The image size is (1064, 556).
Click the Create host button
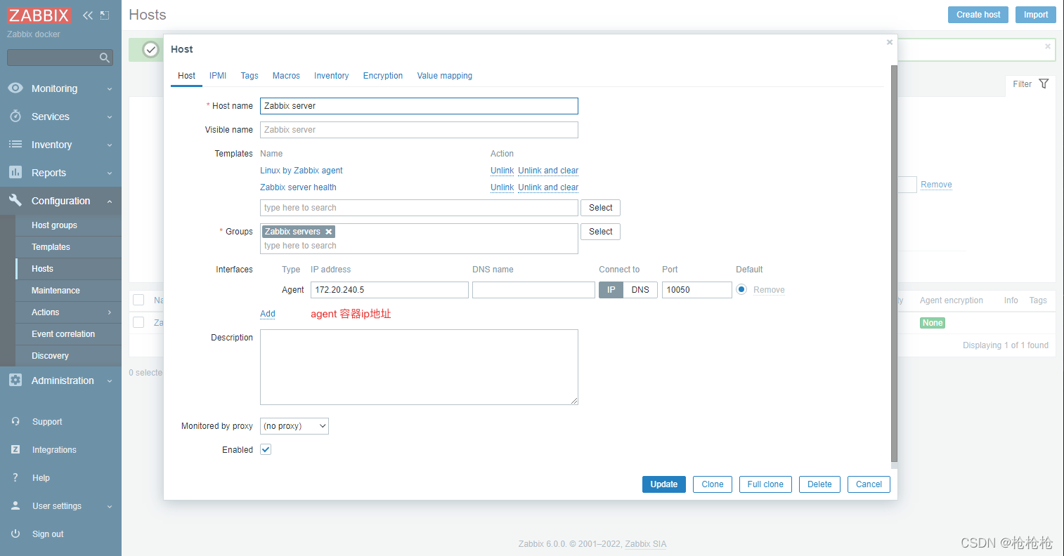(978, 15)
